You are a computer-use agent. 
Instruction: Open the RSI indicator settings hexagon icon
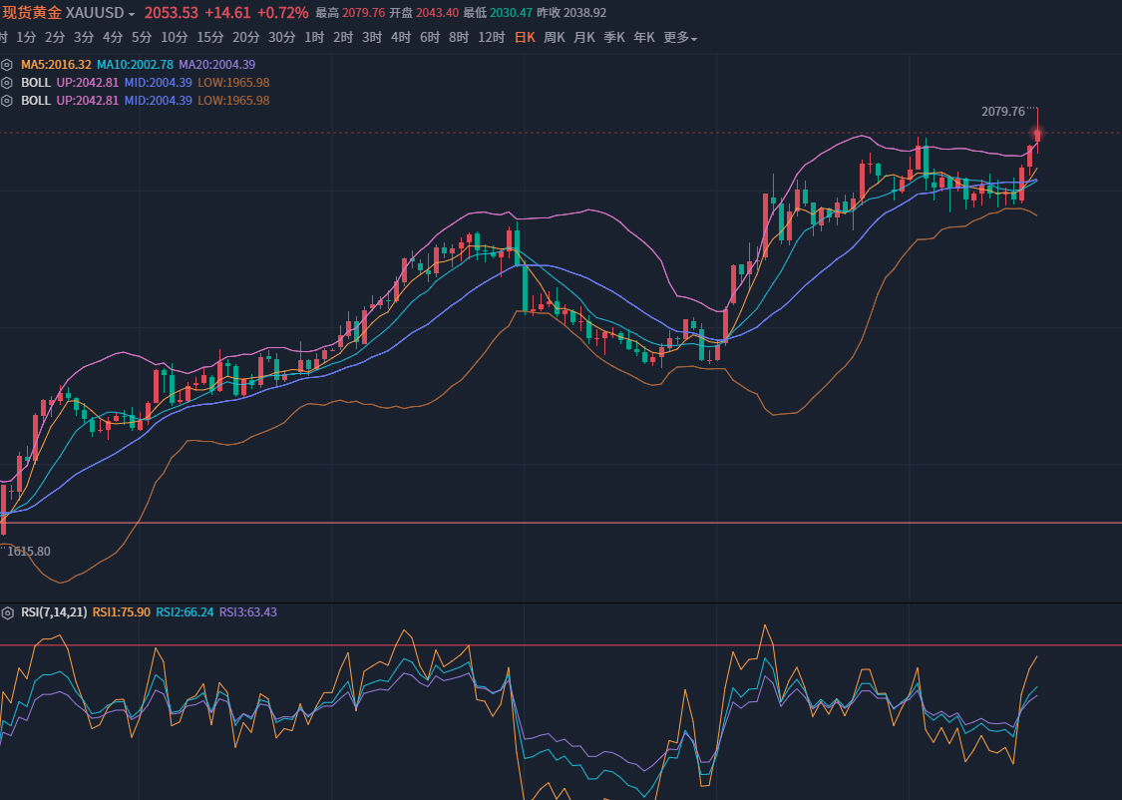tap(7, 612)
